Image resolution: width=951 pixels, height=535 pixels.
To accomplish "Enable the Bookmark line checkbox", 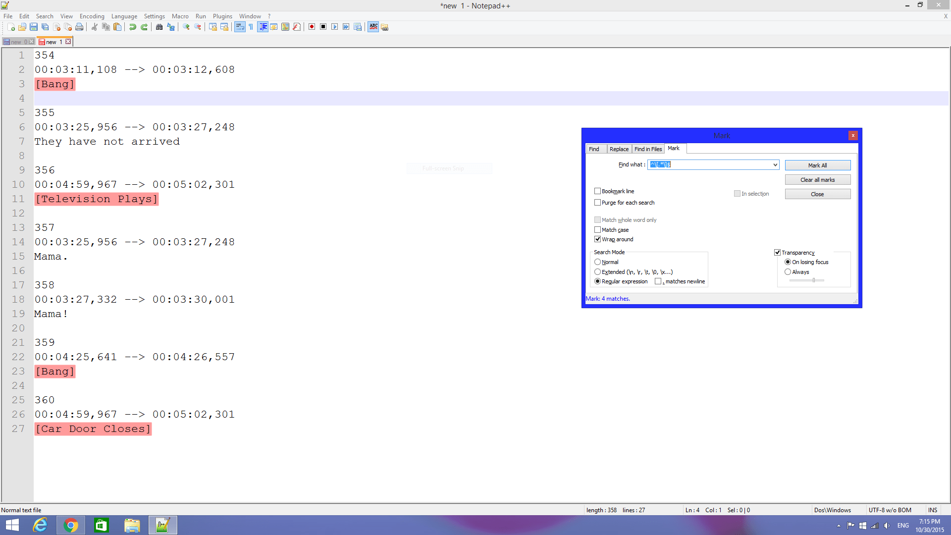I will (598, 191).
